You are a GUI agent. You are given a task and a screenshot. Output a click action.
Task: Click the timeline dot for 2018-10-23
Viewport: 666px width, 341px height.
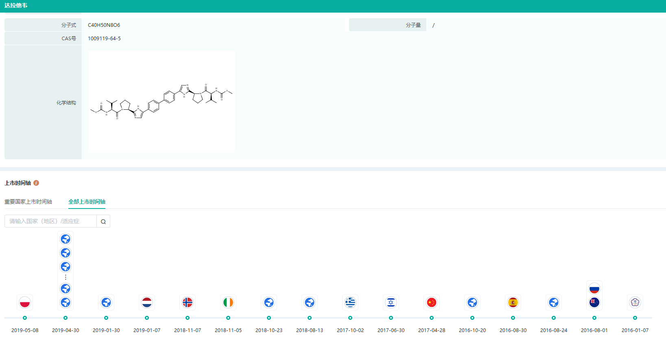tap(269, 318)
